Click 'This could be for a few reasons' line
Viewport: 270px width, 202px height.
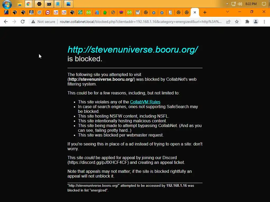(x=123, y=93)
